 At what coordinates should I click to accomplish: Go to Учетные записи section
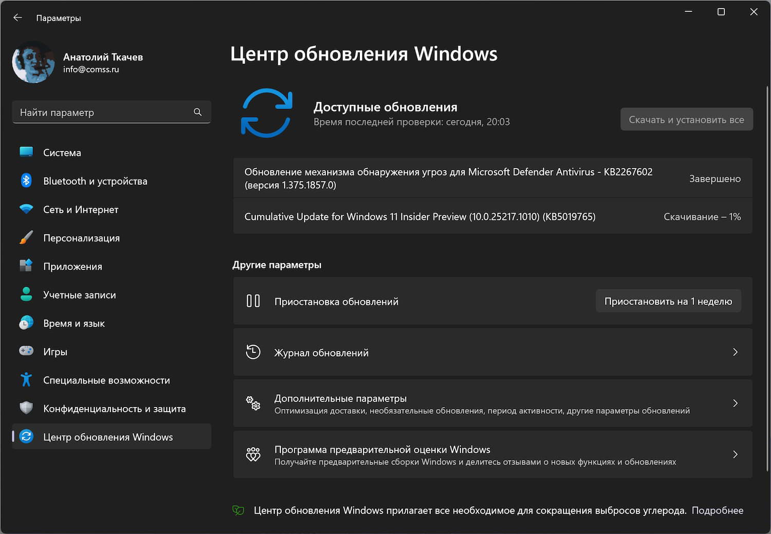[80, 295]
